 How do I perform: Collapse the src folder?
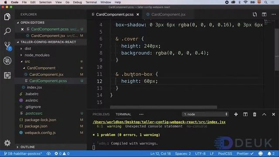pyautogui.click(x=27, y=61)
